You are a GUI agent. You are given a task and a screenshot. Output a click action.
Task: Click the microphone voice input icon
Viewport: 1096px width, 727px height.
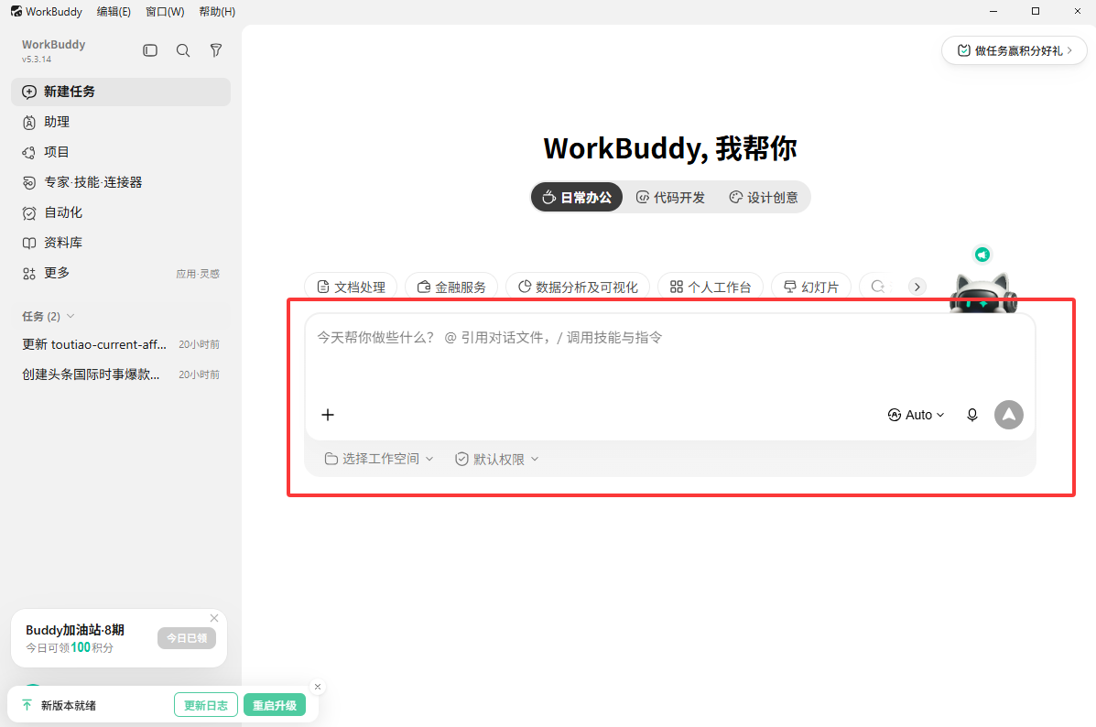(972, 415)
